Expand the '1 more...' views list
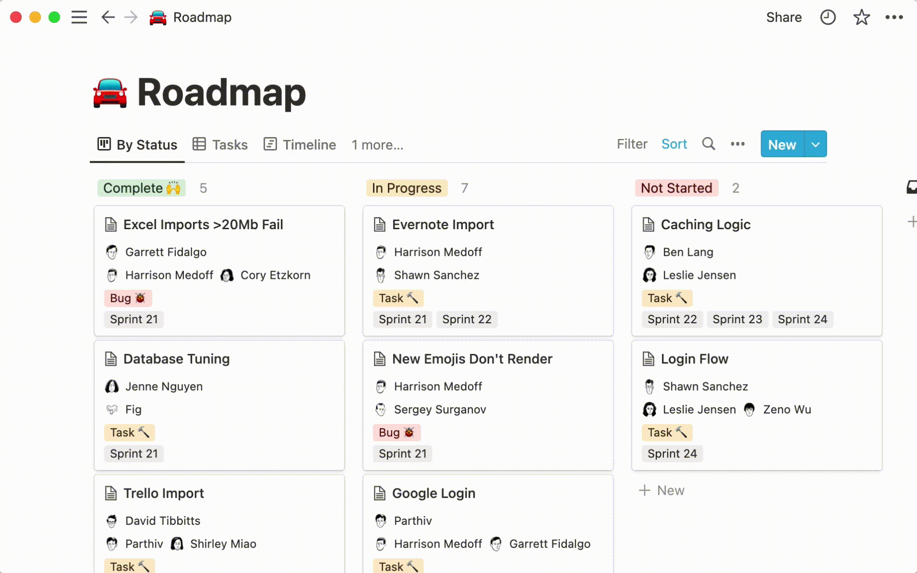The image size is (917, 573). 377,145
